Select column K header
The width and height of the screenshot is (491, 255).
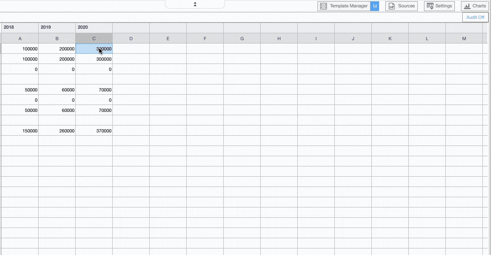pyautogui.click(x=389, y=39)
